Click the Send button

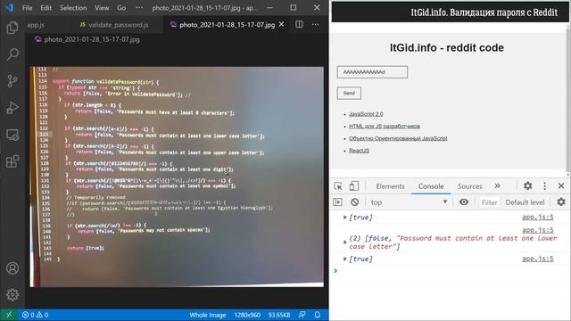(349, 93)
